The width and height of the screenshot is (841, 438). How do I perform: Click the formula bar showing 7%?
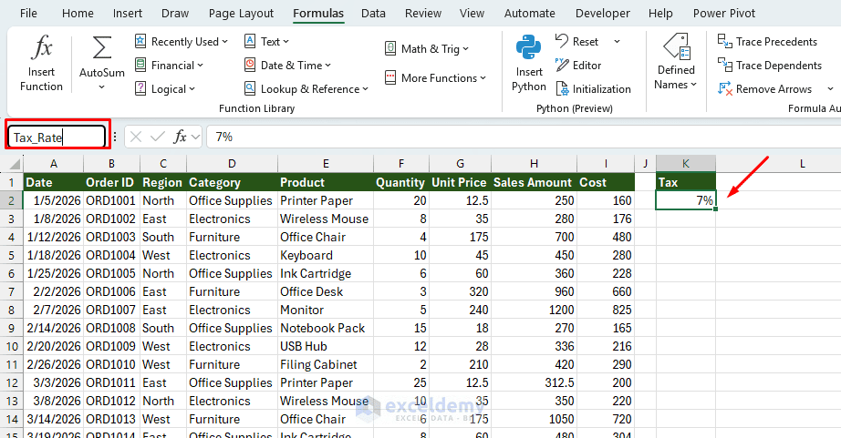click(525, 138)
